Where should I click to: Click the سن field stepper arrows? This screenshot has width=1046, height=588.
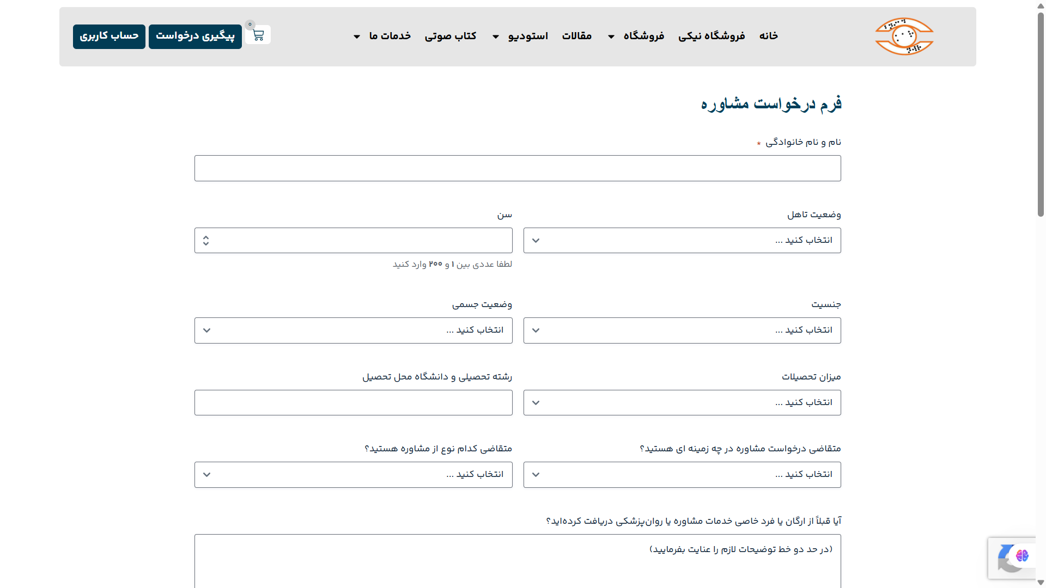206,240
